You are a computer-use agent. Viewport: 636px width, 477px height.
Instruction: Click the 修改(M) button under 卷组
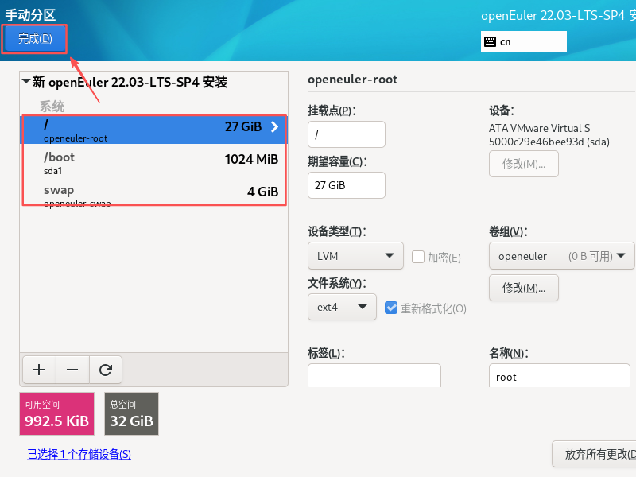(524, 288)
